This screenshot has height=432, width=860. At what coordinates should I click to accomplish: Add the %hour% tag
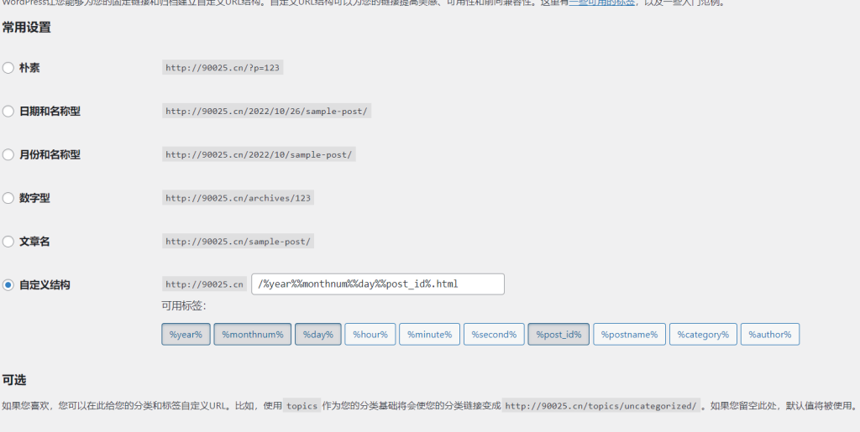(x=370, y=335)
